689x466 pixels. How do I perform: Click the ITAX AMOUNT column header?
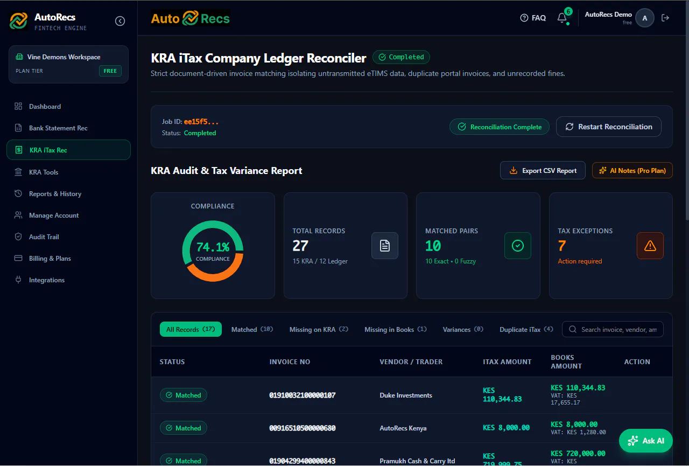[507, 362]
